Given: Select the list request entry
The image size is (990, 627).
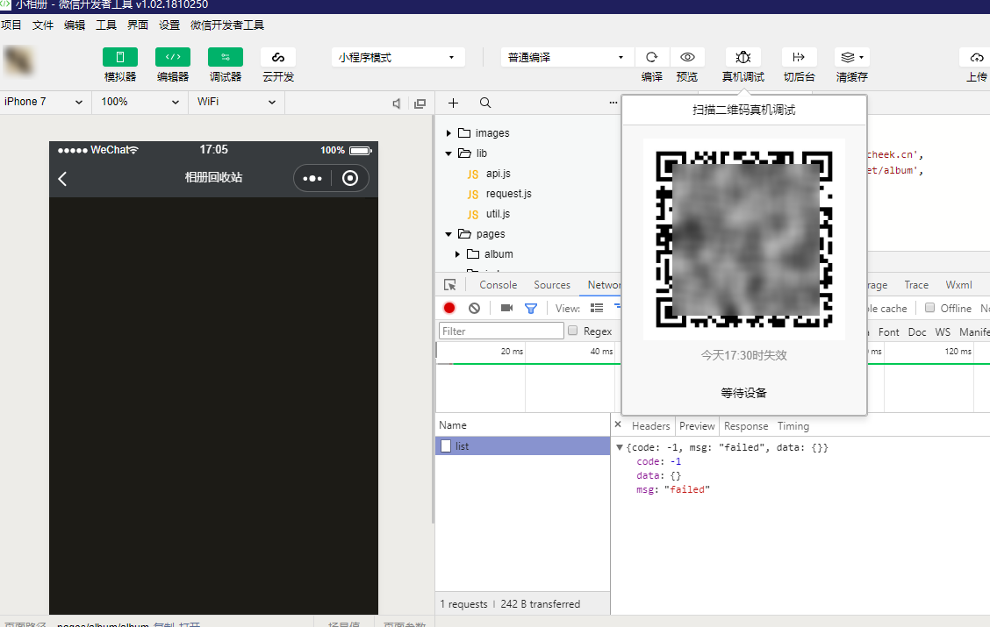Looking at the screenshot, I should (462, 446).
